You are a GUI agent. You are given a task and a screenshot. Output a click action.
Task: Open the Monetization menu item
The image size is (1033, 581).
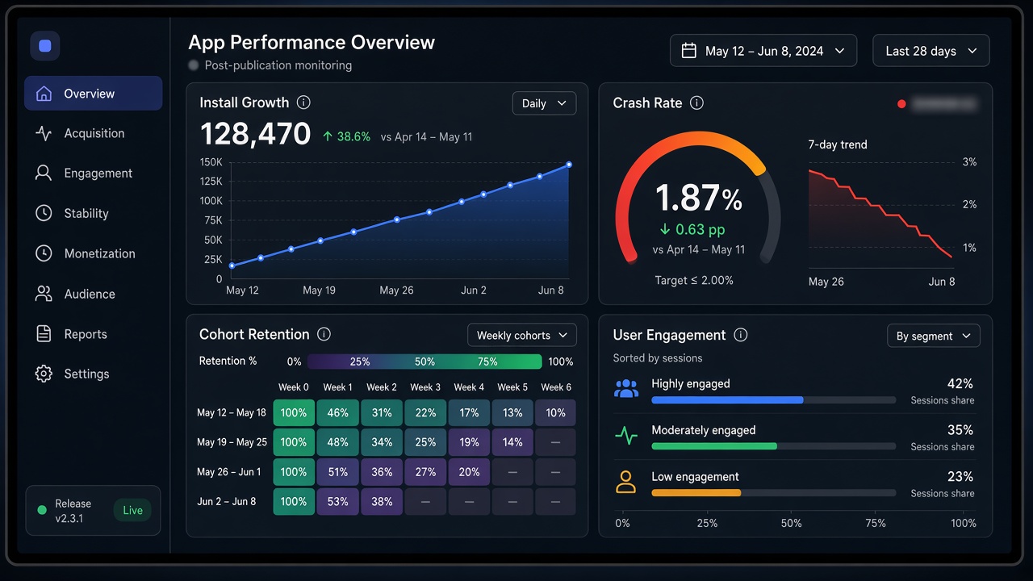93,253
